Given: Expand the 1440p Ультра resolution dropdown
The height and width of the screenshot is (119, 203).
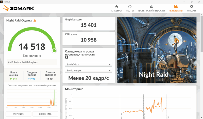Looking at the screenshot, I should tap(88, 71).
